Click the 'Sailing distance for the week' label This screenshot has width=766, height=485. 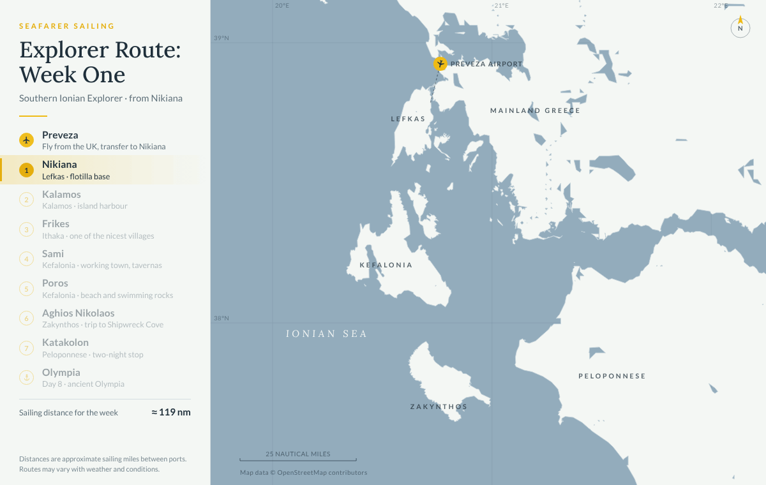pos(68,413)
